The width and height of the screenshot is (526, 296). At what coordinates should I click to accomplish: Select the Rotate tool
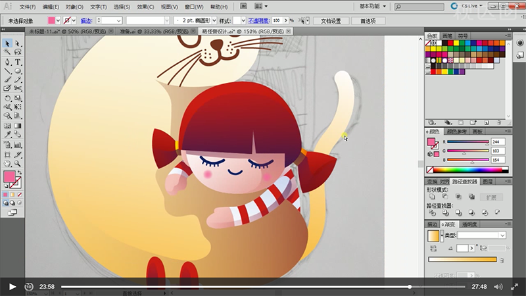click(7, 98)
